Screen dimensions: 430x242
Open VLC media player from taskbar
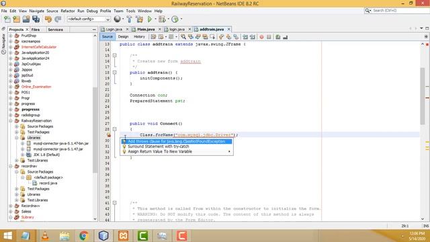[45, 236]
